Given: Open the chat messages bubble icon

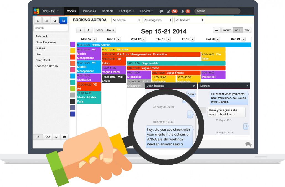Looking at the screenshot, I should coord(161,11).
